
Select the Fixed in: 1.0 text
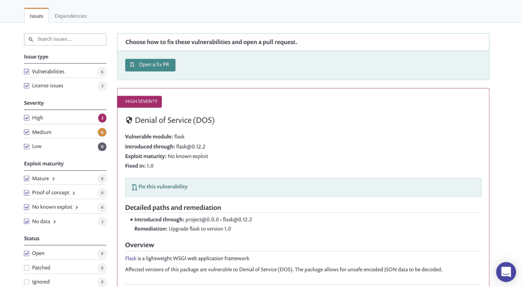139,166
